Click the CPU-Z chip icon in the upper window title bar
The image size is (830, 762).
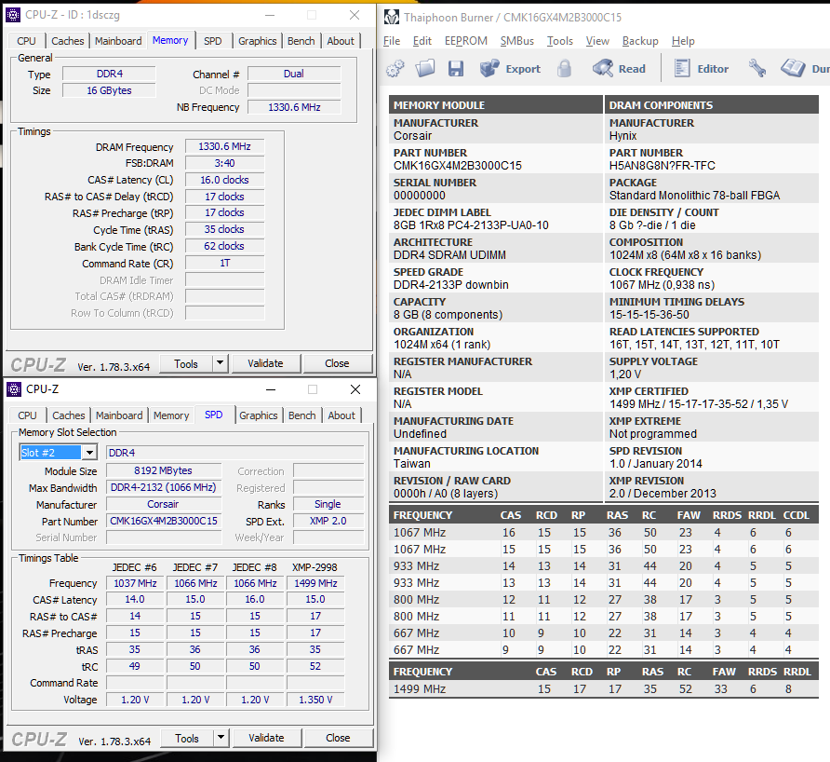(x=13, y=15)
